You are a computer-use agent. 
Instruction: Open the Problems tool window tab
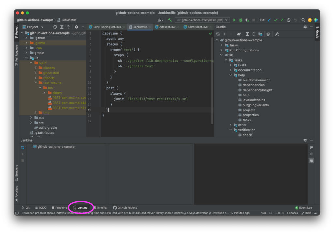click(x=59, y=208)
